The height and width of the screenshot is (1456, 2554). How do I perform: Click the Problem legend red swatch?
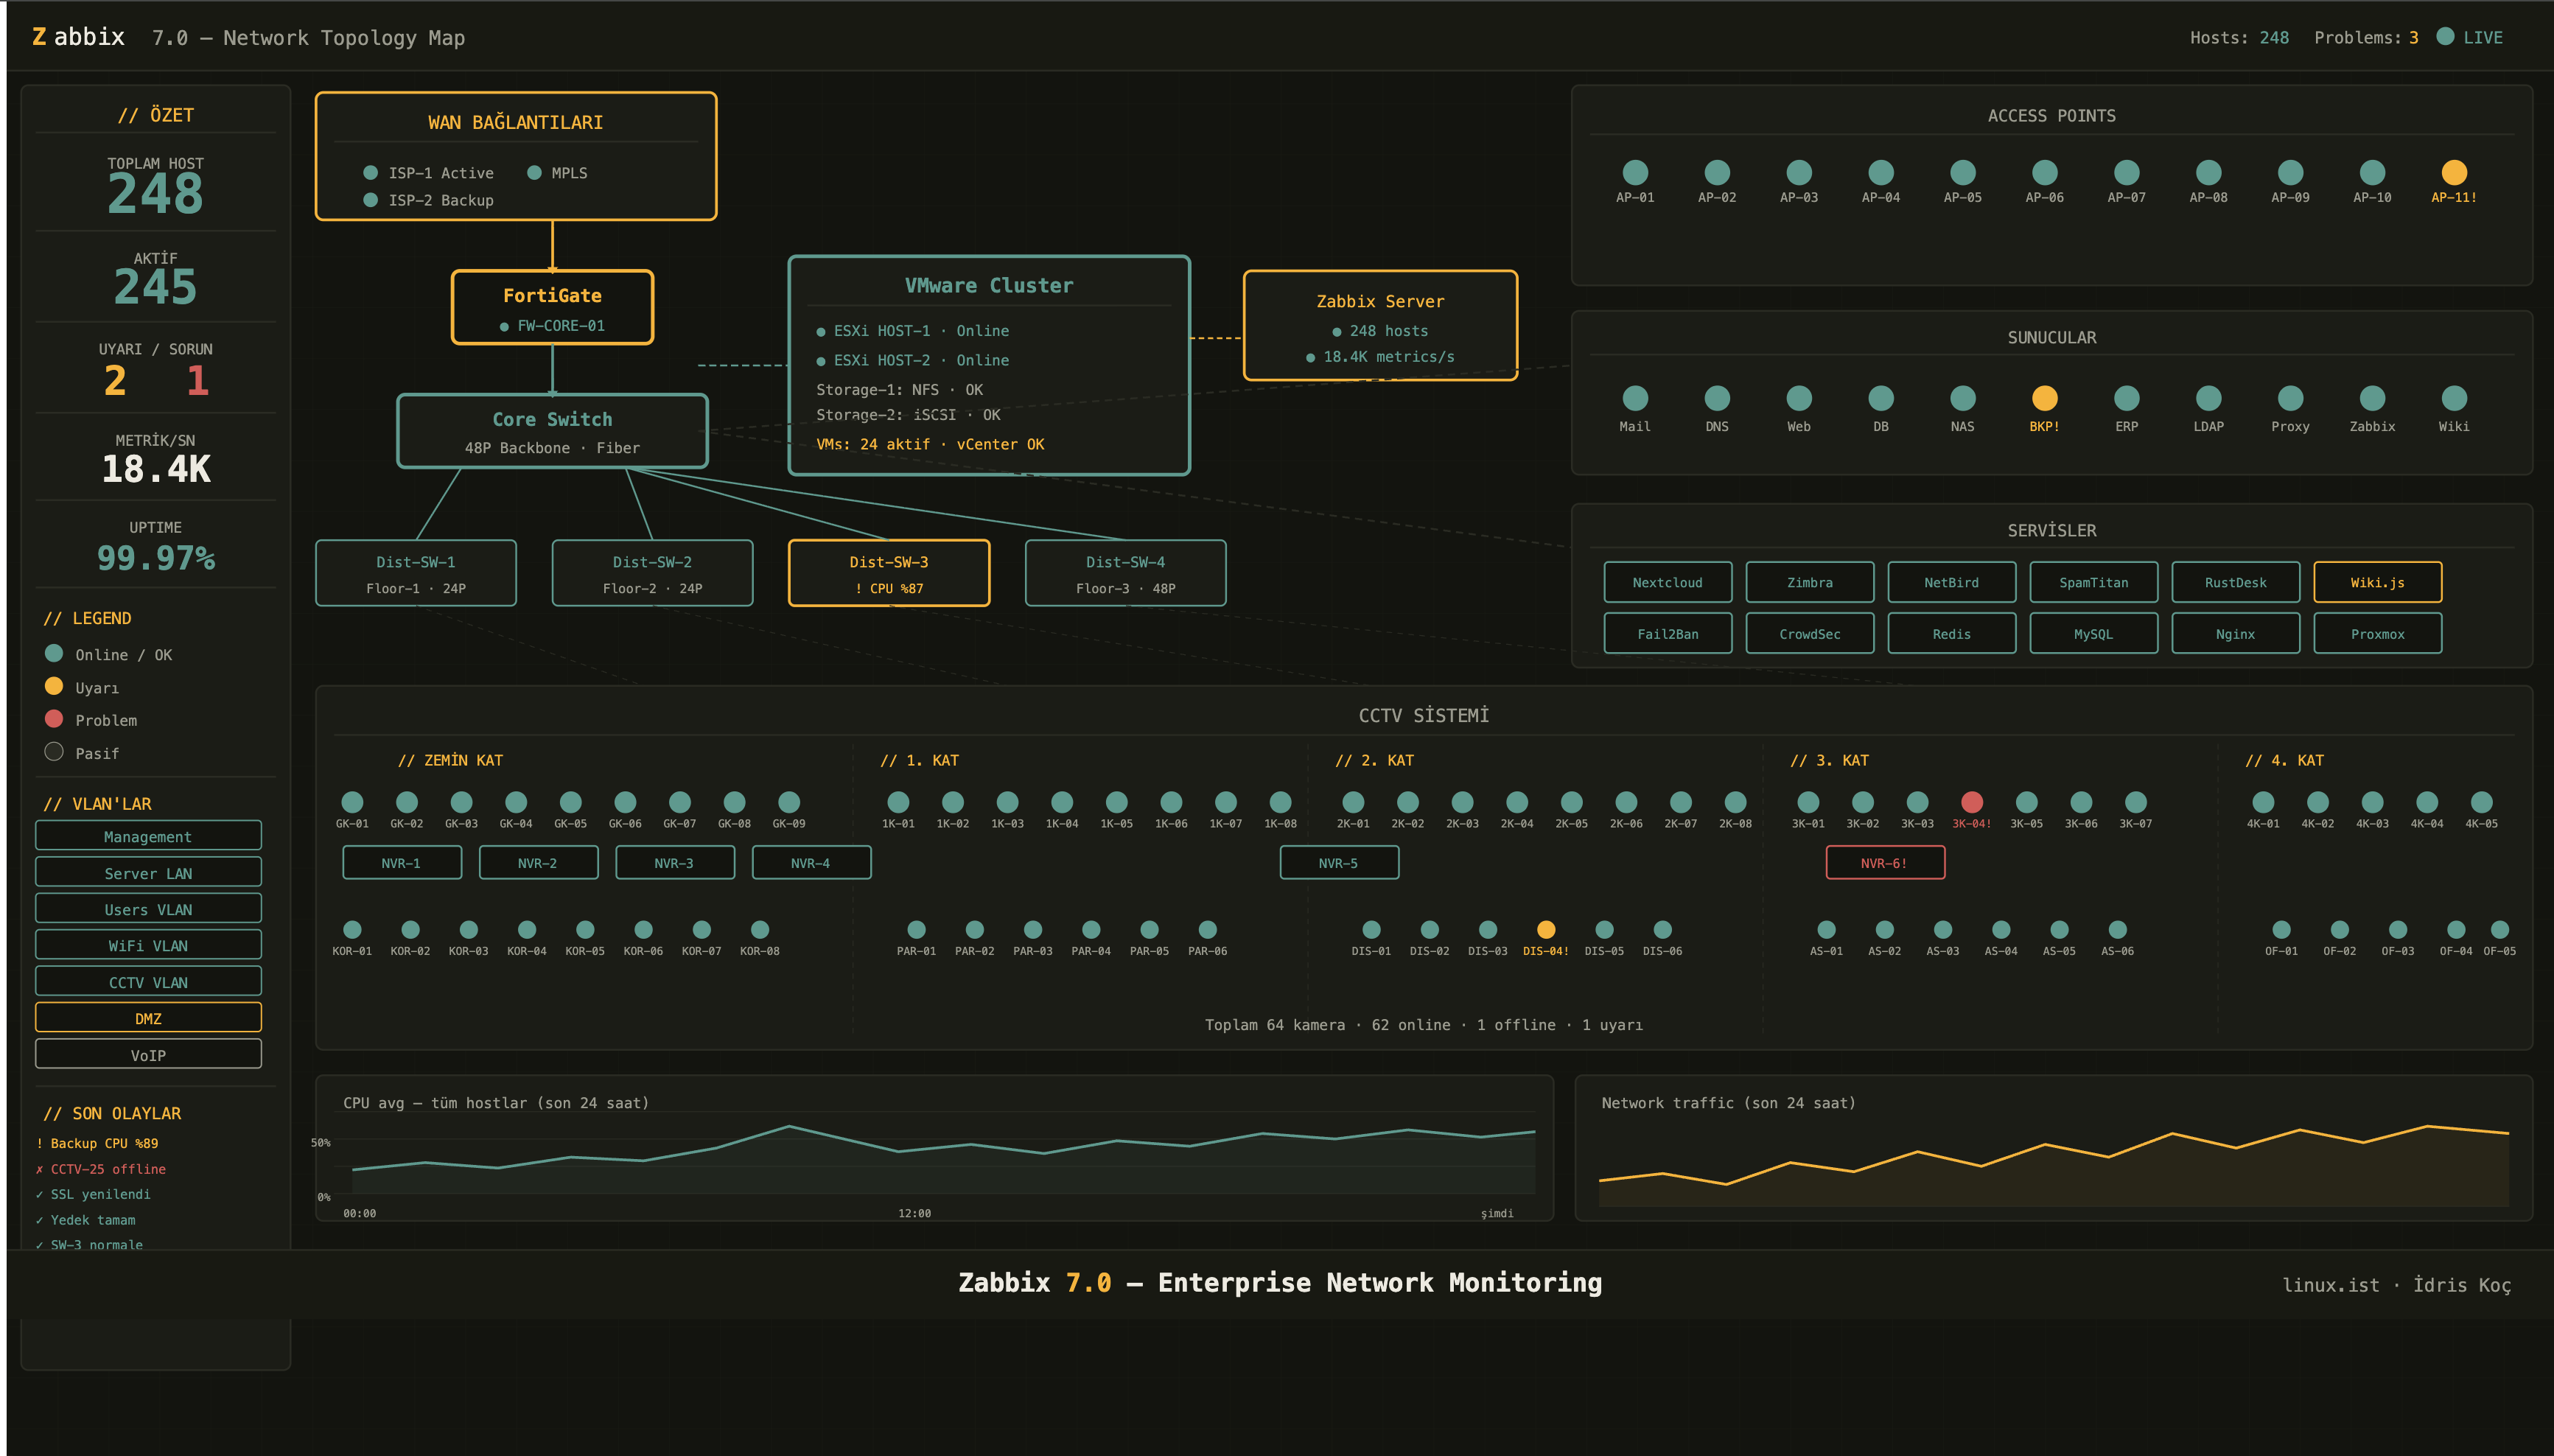pyautogui.click(x=54, y=719)
